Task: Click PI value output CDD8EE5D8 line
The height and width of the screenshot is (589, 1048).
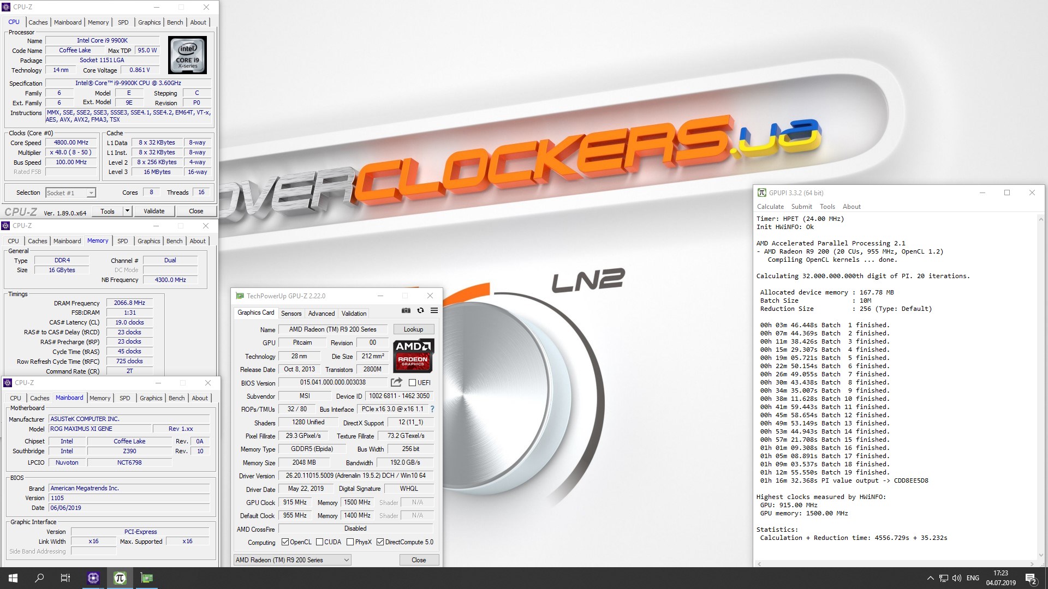Action: 844,480
